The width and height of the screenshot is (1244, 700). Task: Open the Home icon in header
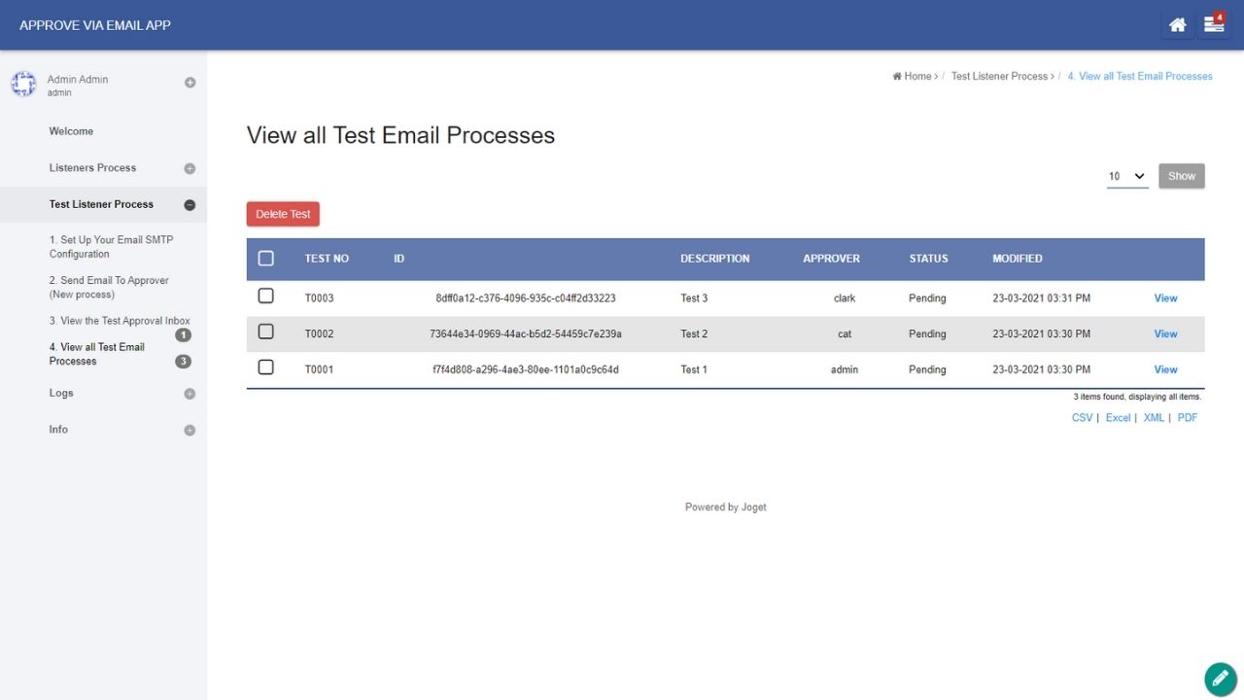1177,25
